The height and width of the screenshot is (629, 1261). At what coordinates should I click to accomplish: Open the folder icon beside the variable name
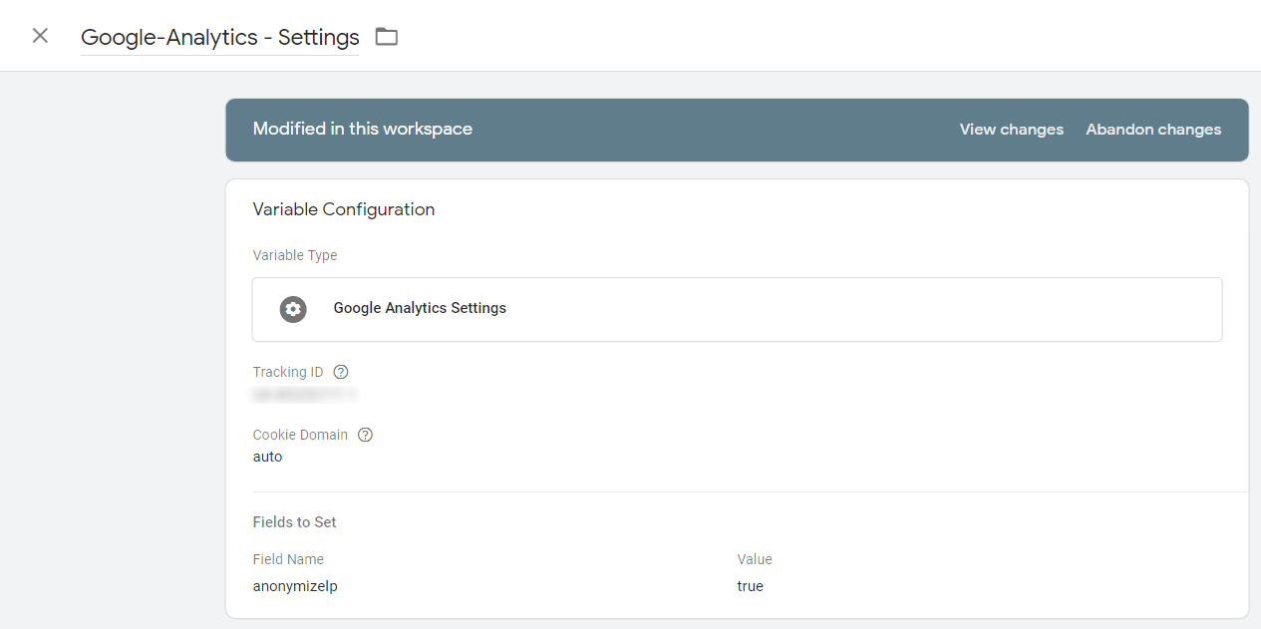pos(386,37)
